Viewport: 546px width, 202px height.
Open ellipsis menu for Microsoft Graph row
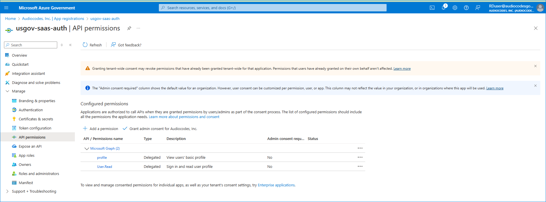point(360,148)
